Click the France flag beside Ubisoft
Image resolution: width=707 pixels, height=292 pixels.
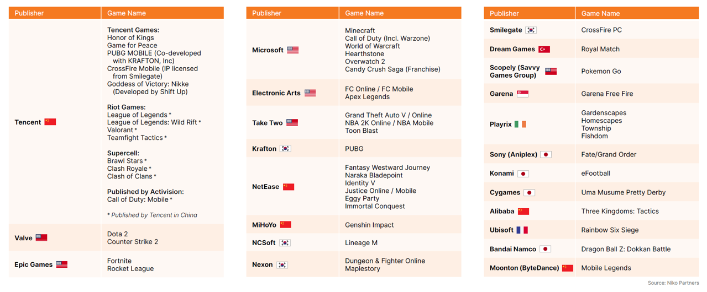click(522, 230)
